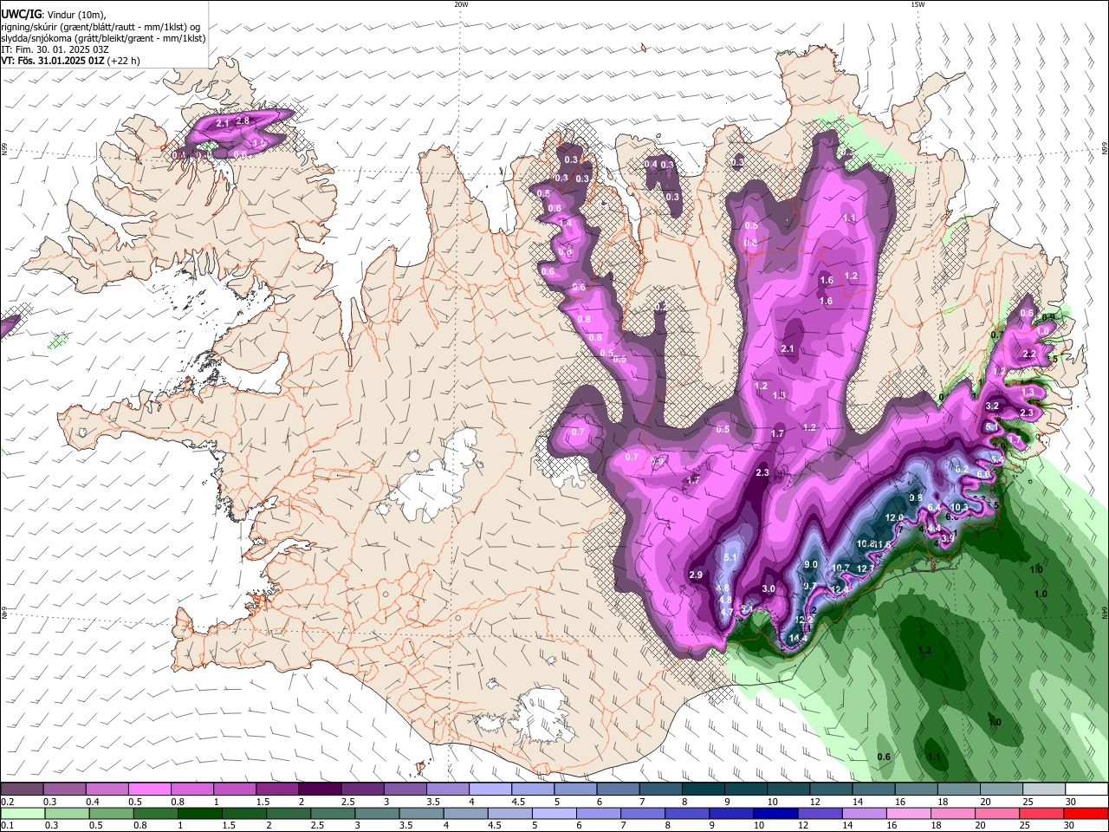The image size is (1109, 832).
Task: Click the 12.7 precipitation value on the map
Action: pos(865,569)
